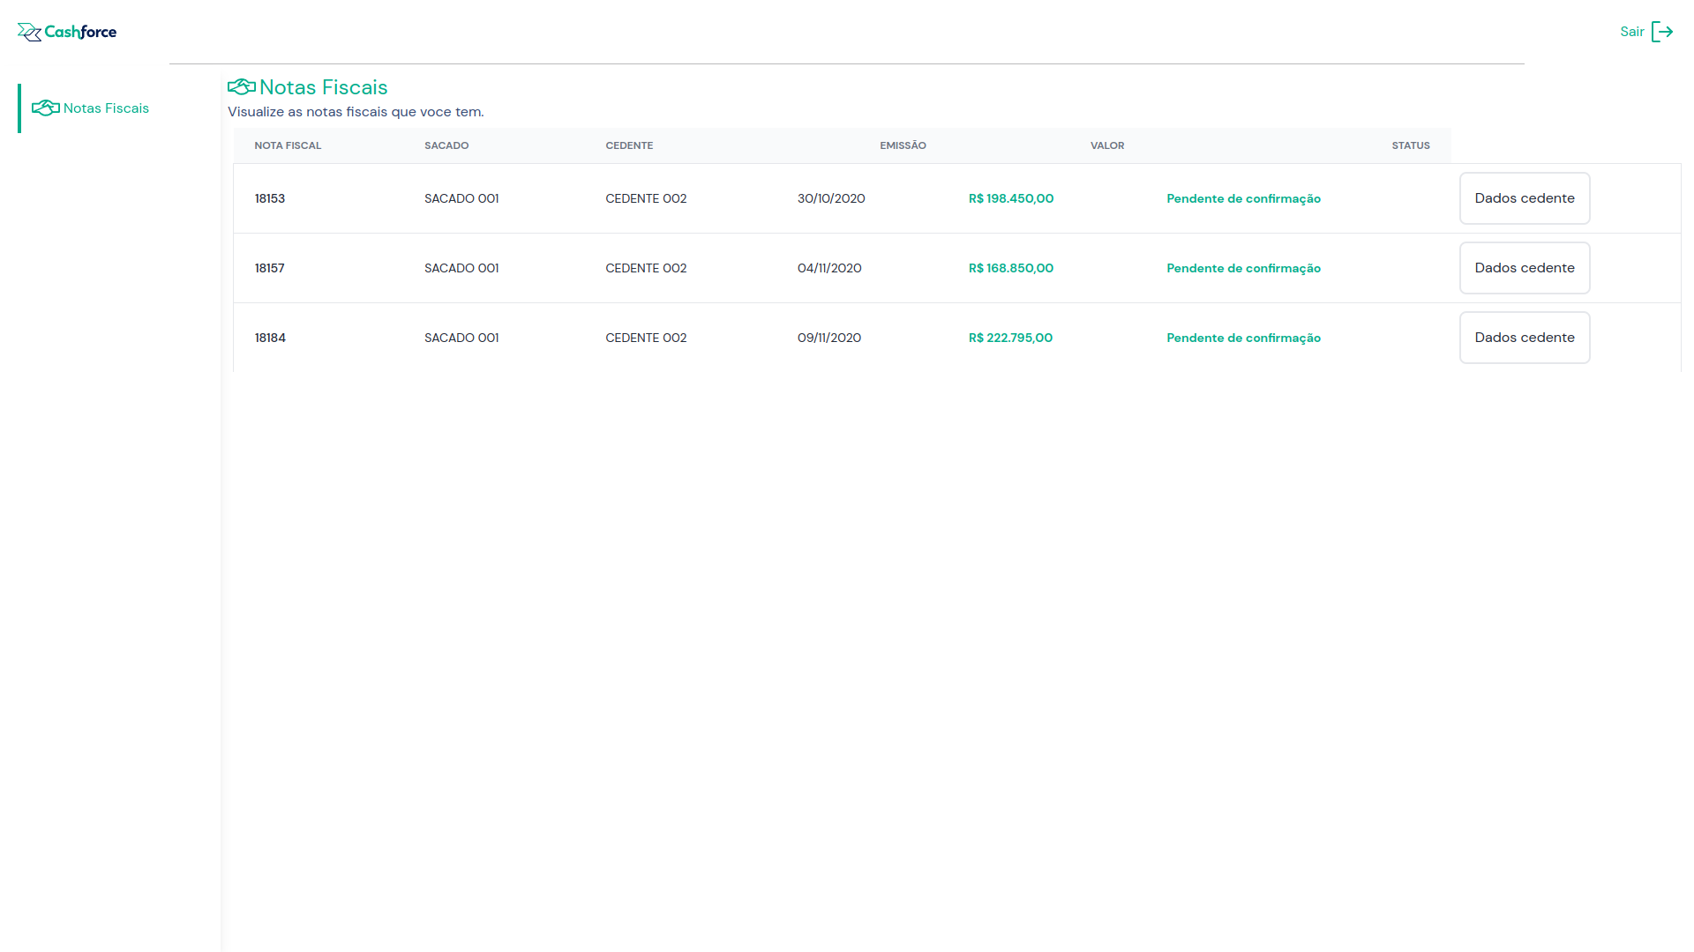Click the Cashforce logo icon
Screen dimensions: 1694x952
29,33
